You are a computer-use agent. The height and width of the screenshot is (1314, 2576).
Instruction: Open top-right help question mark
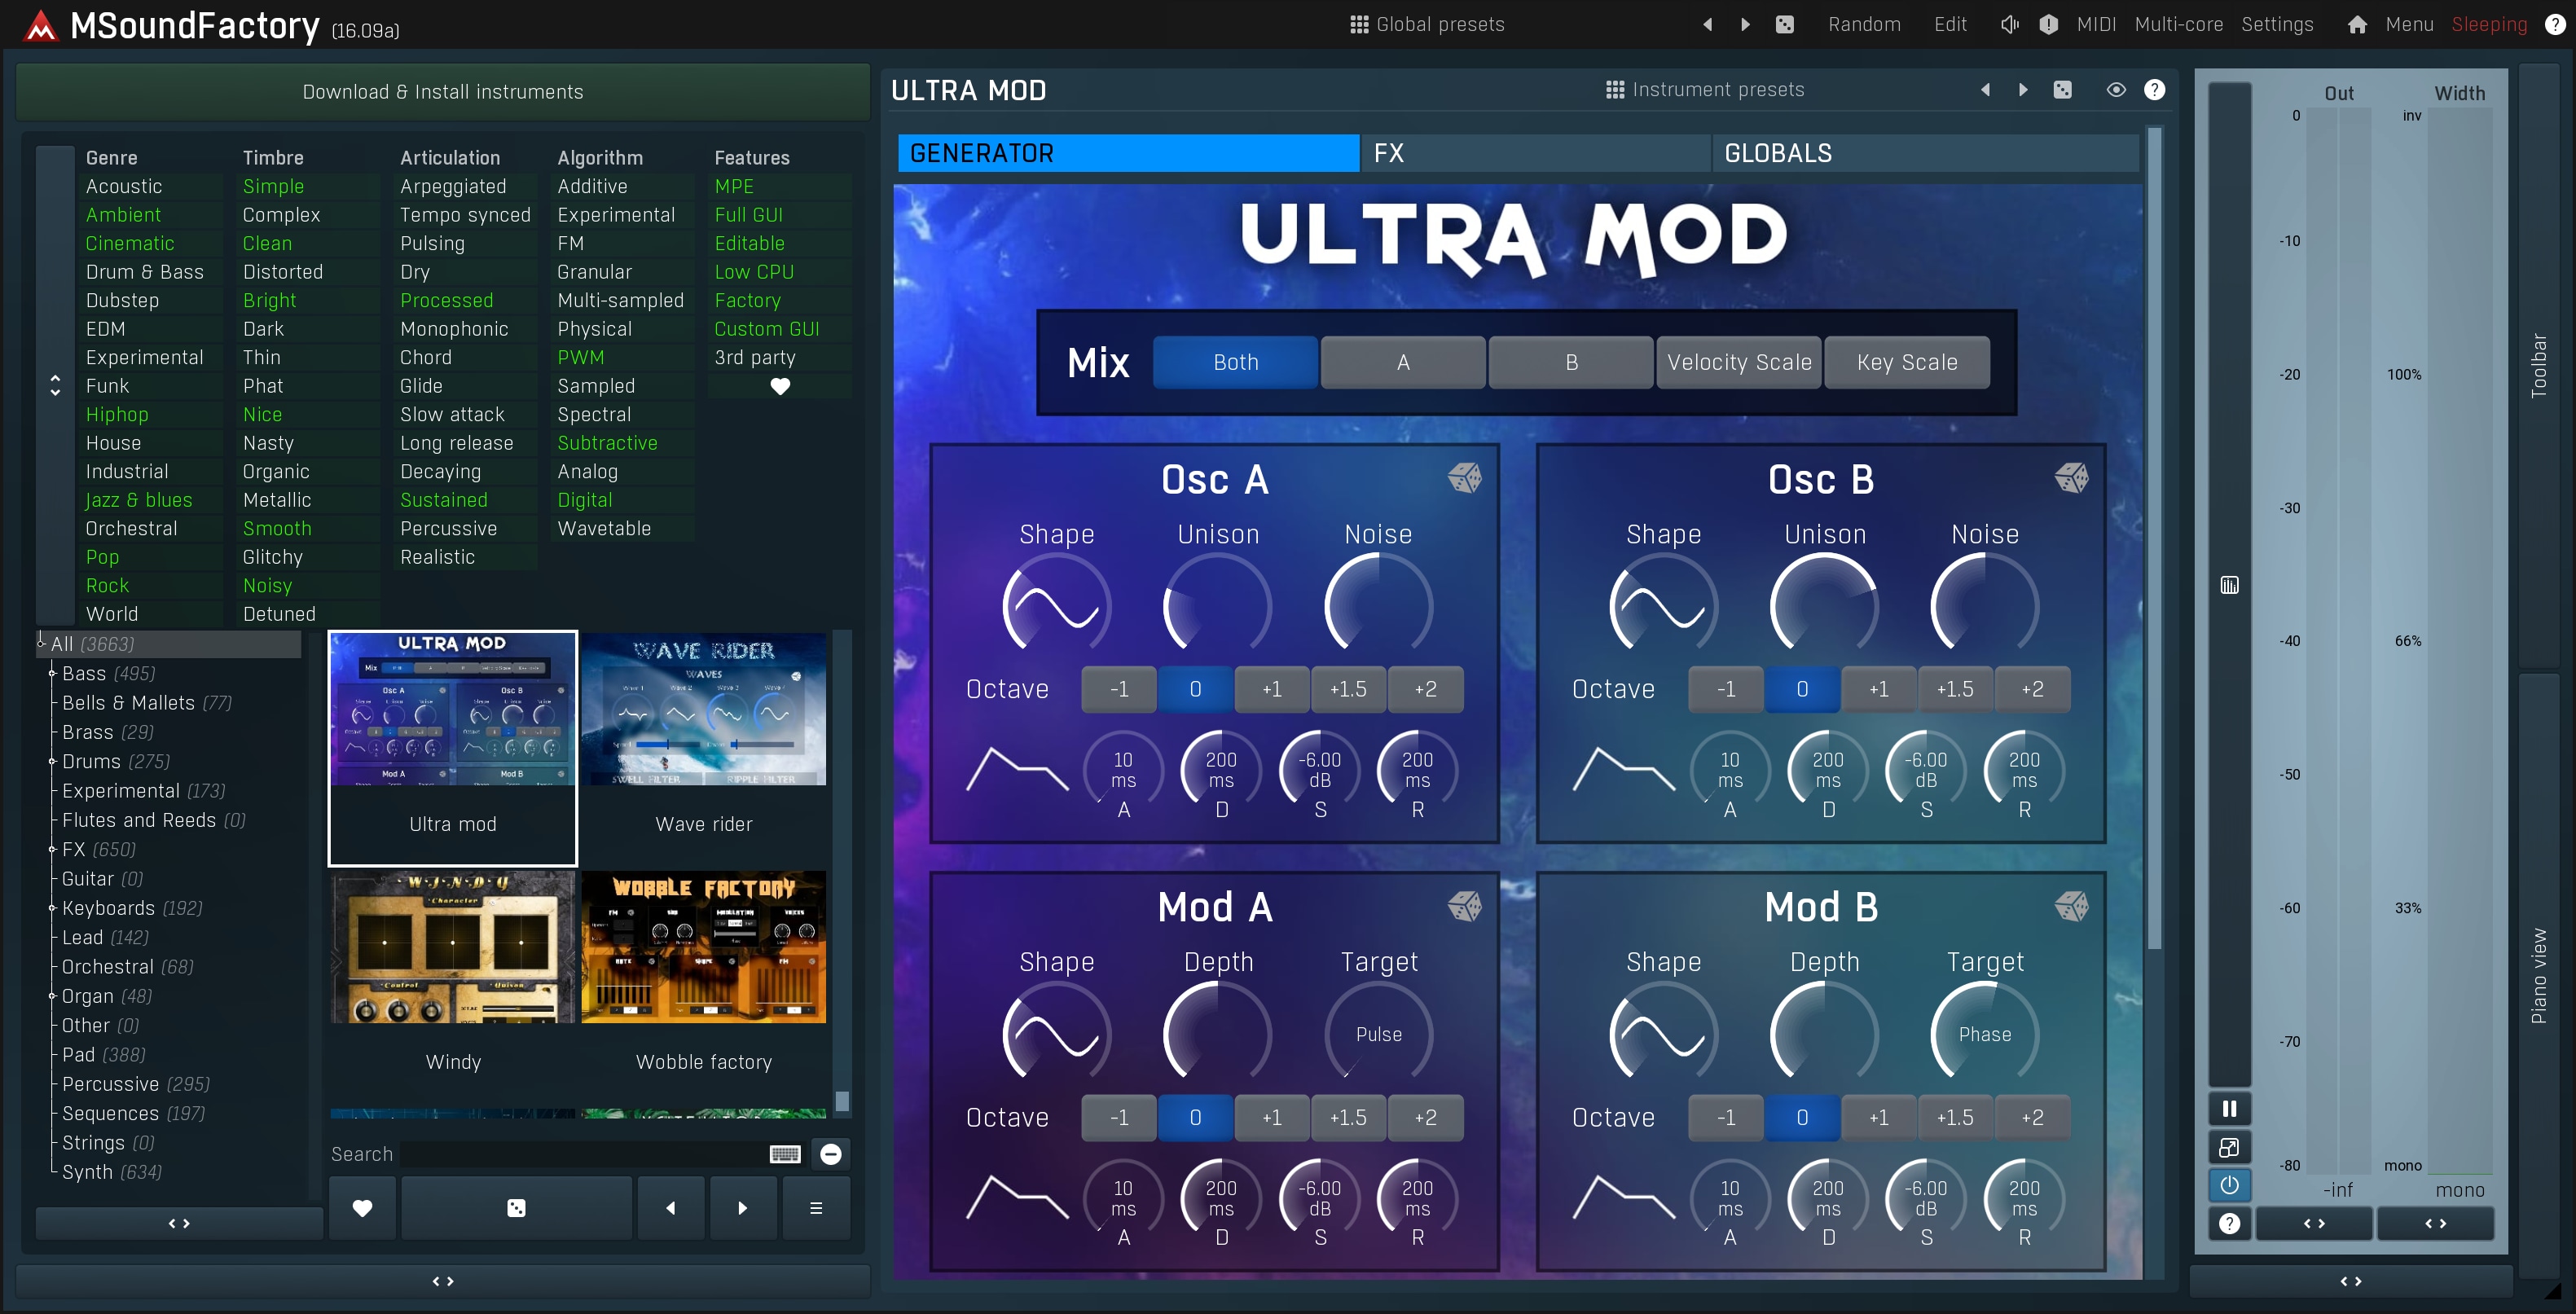[x=2554, y=24]
